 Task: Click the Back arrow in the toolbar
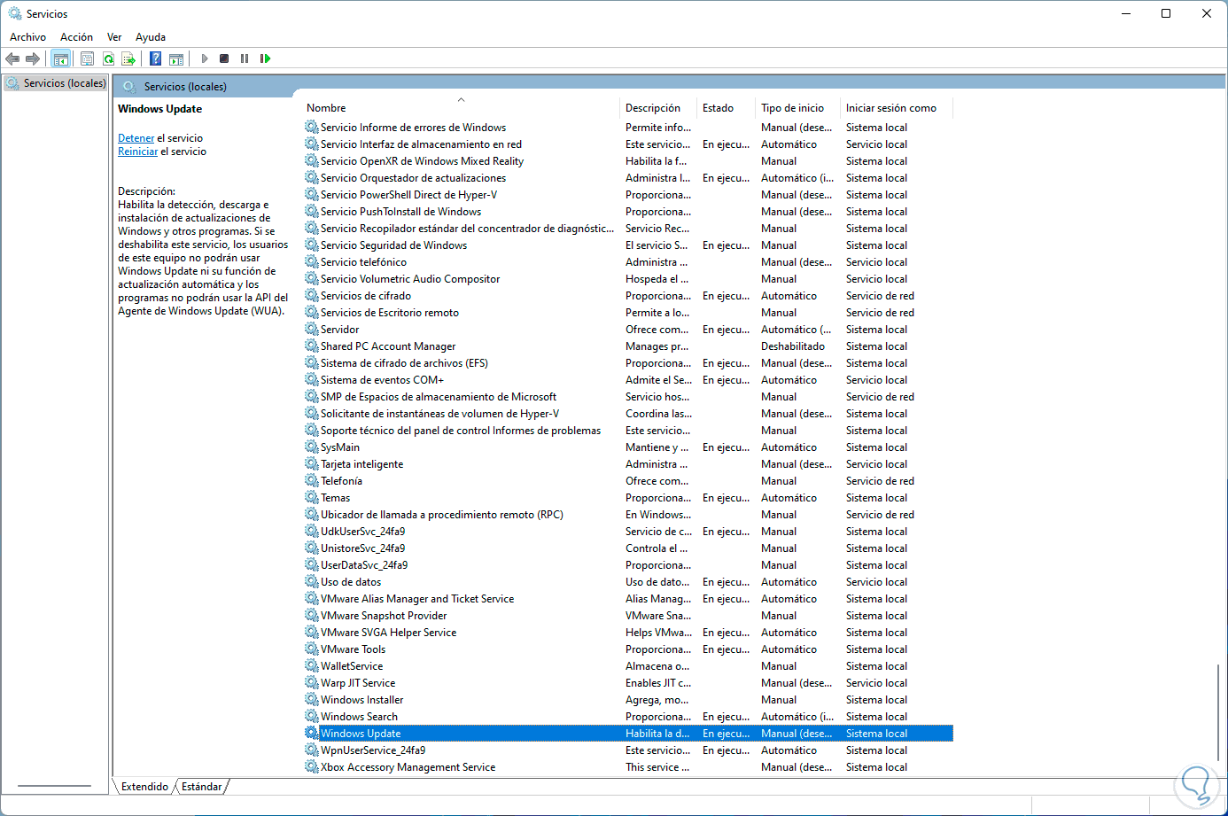[x=12, y=58]
